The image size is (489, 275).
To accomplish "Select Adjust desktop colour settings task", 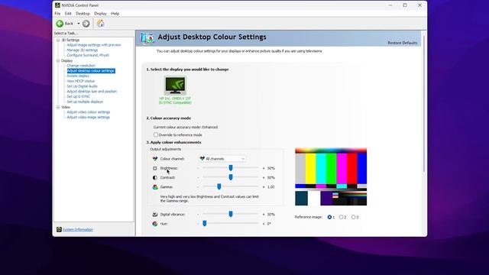I will (x=91, y=71).
